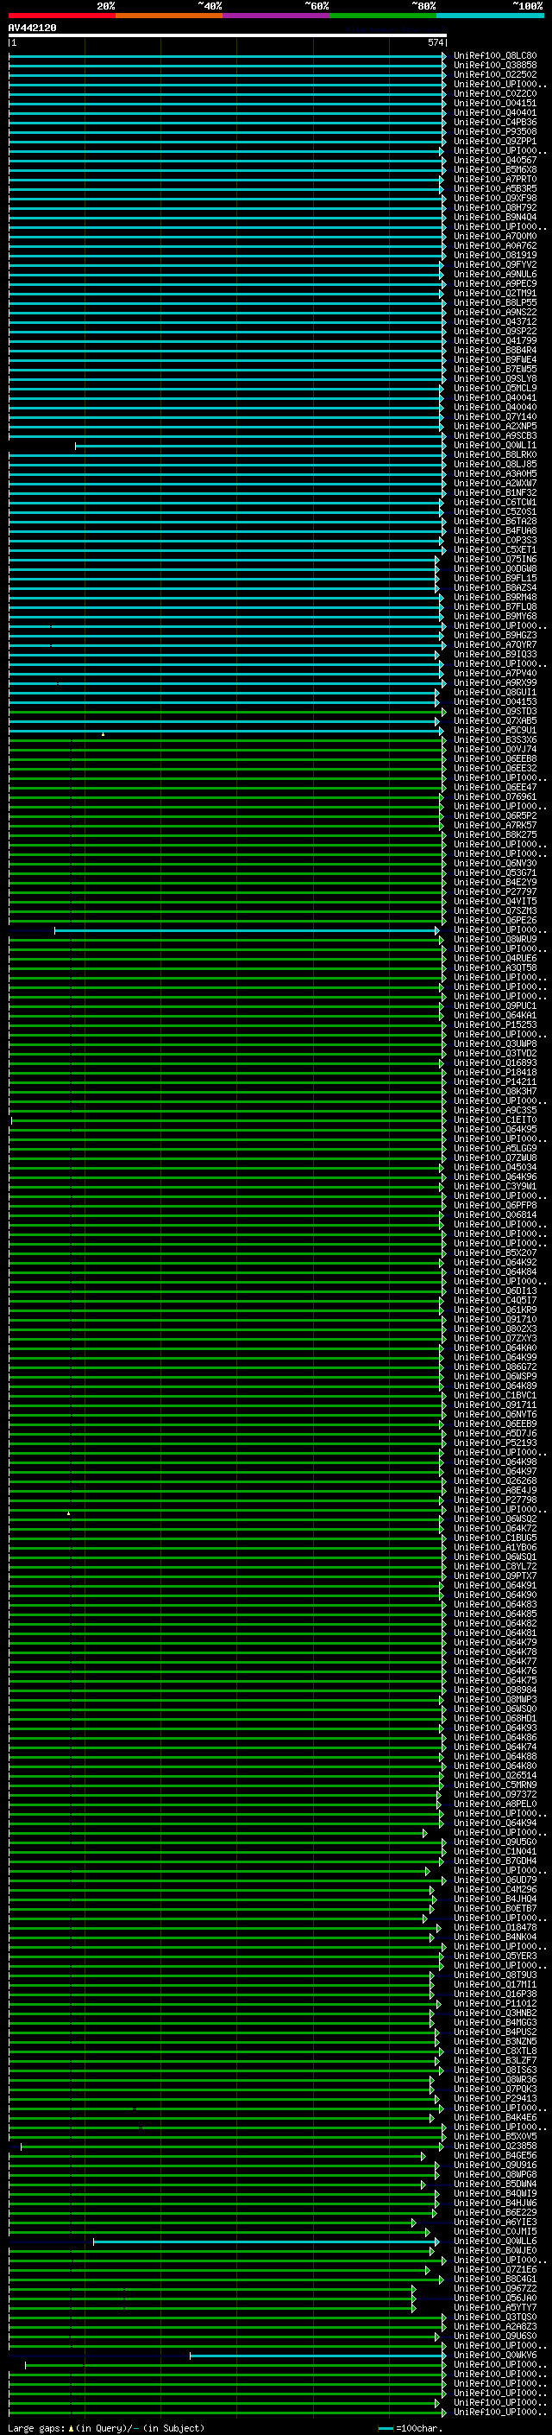Click the shortened alignment bar for UniRef100_Q0WLI1
The width and height of the screenshot is (552, 2435).
coord(260,445)
